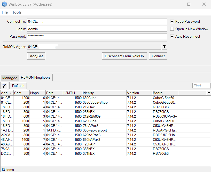Select the 630Cube neighbor row
The height and width of the screenshot is (172, 211).
coord(105,98)
